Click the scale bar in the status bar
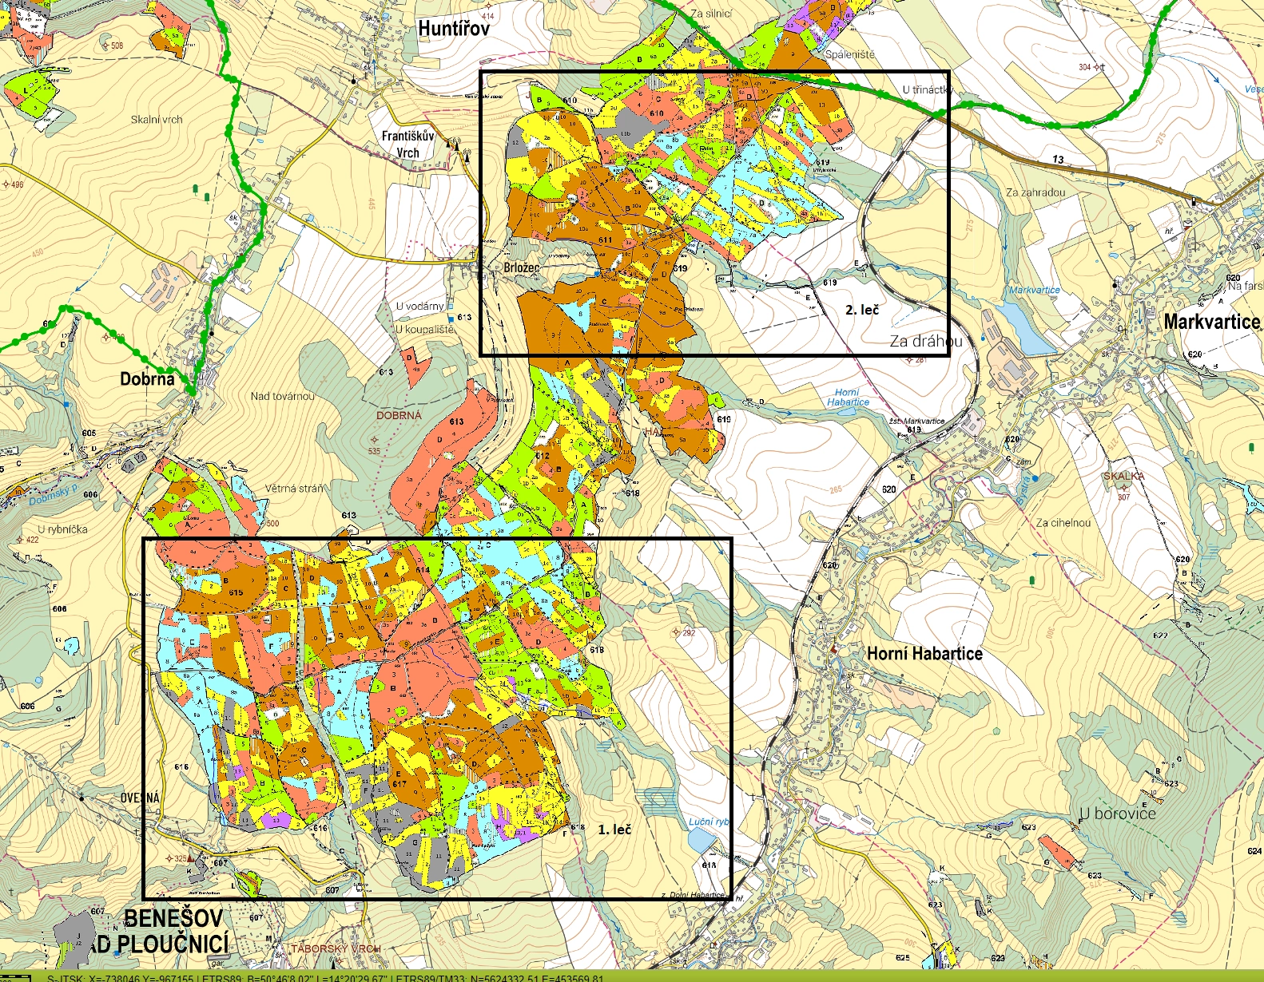This screenshot has width=1264, height=982. (x=16, y=977)
